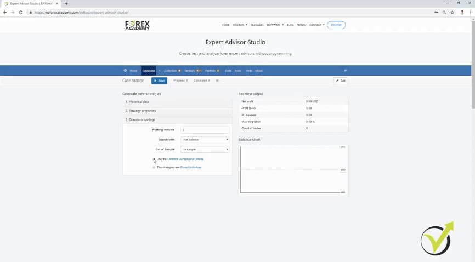
Task: Click the browser reload icon
Action: (x=21, y=12)
